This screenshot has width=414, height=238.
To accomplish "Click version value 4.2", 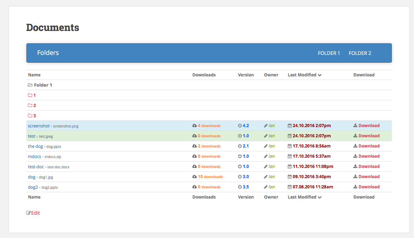I will tap(246, 126).
